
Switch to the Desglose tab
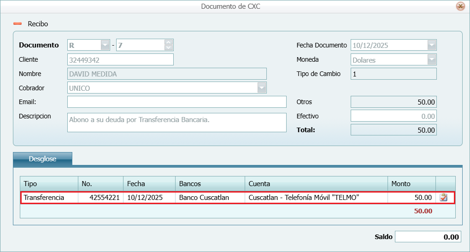42,159
